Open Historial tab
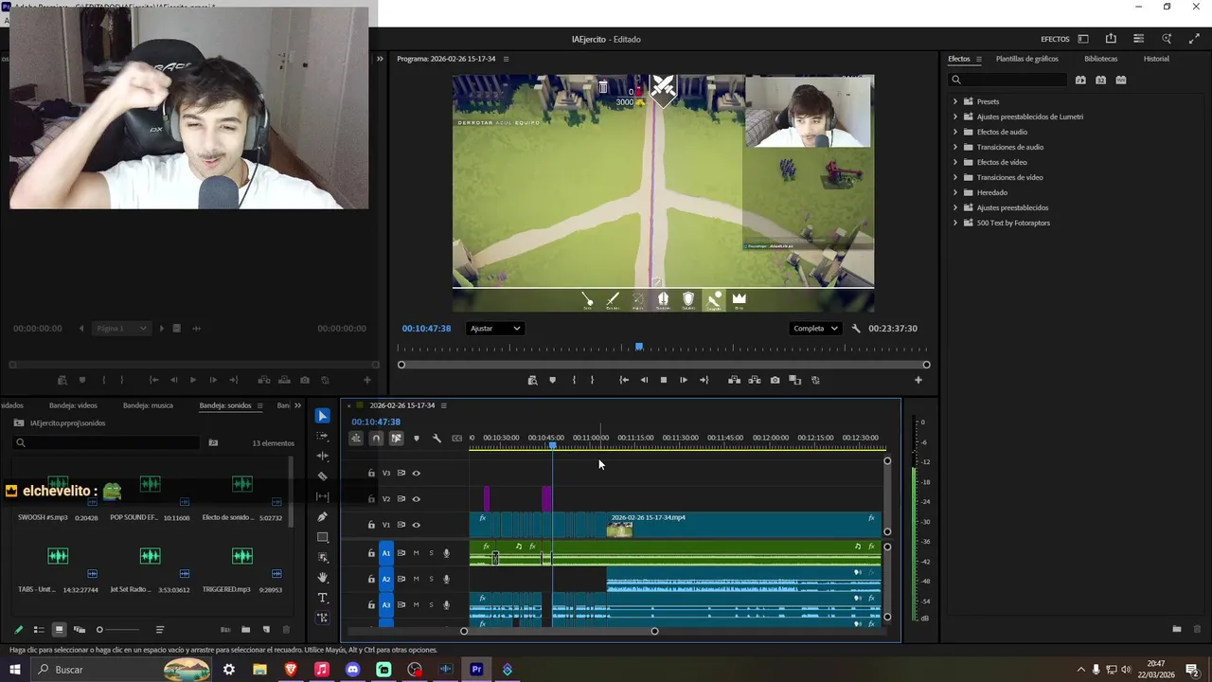Screen dimensions: 1212x682 (1156, 59)
